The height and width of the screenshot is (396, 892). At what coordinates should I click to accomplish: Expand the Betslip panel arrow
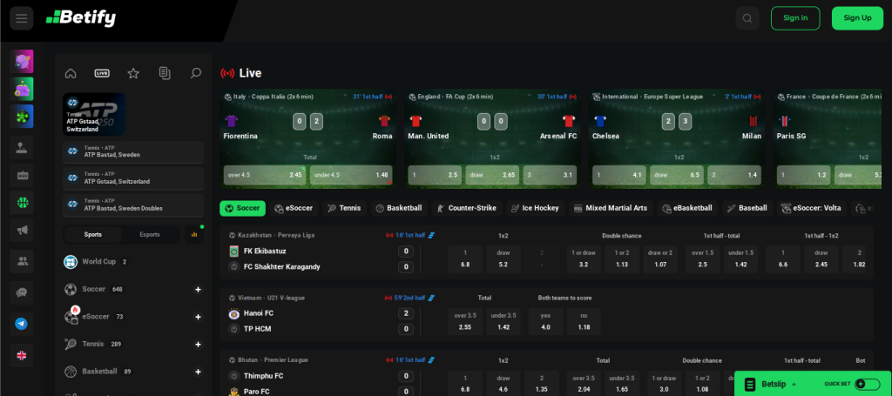coord(794,385)
